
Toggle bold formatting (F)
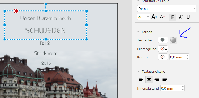pos(172,17)
